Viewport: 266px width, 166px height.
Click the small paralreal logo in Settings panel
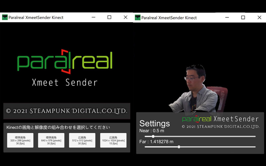click(x=197, y=119)
